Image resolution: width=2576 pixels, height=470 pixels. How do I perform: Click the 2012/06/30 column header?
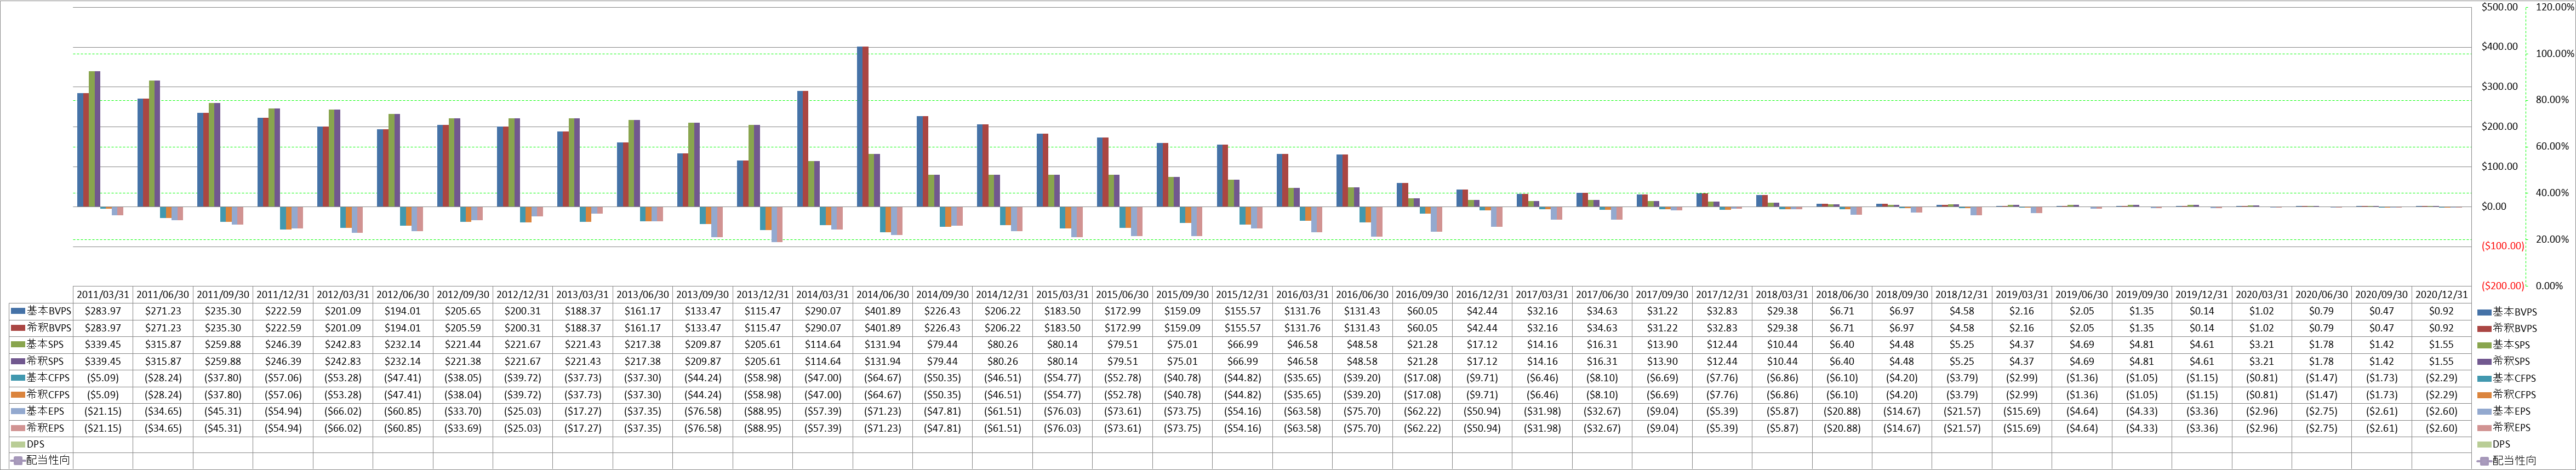tap(403, 295)
